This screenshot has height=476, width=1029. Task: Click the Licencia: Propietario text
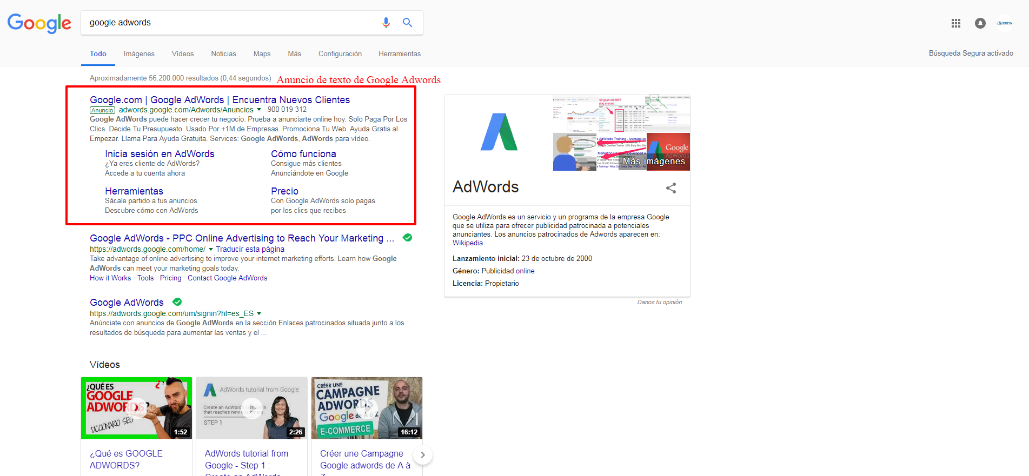(486, 283)
